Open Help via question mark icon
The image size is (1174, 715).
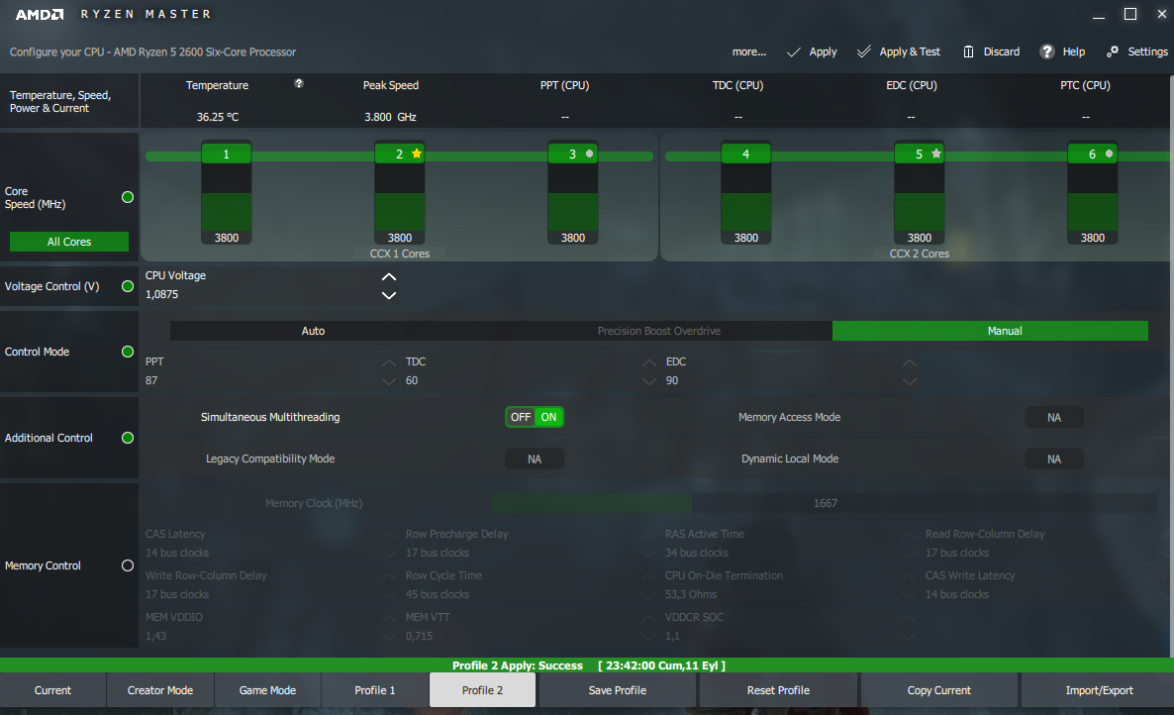1046,51
